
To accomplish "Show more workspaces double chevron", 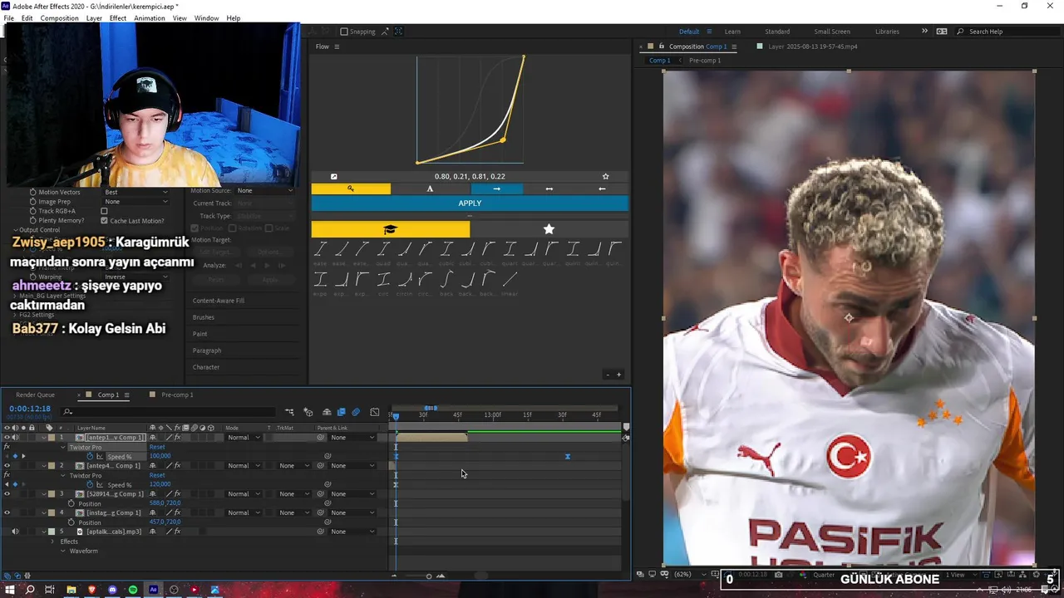I will (924, 31).
